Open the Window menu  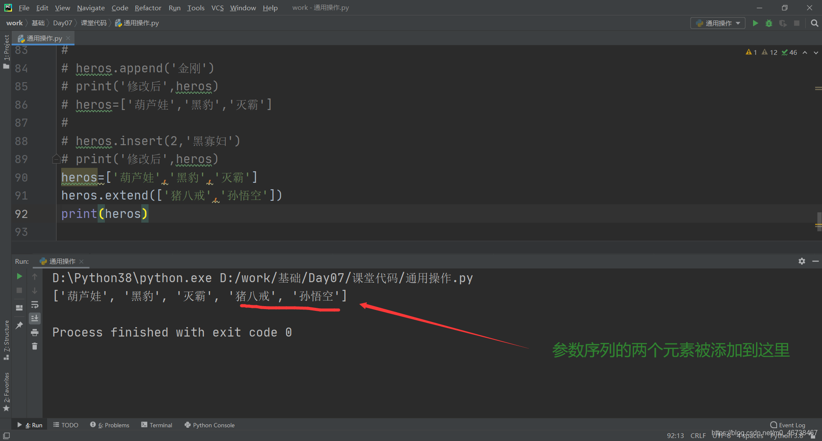coord(243,8)
